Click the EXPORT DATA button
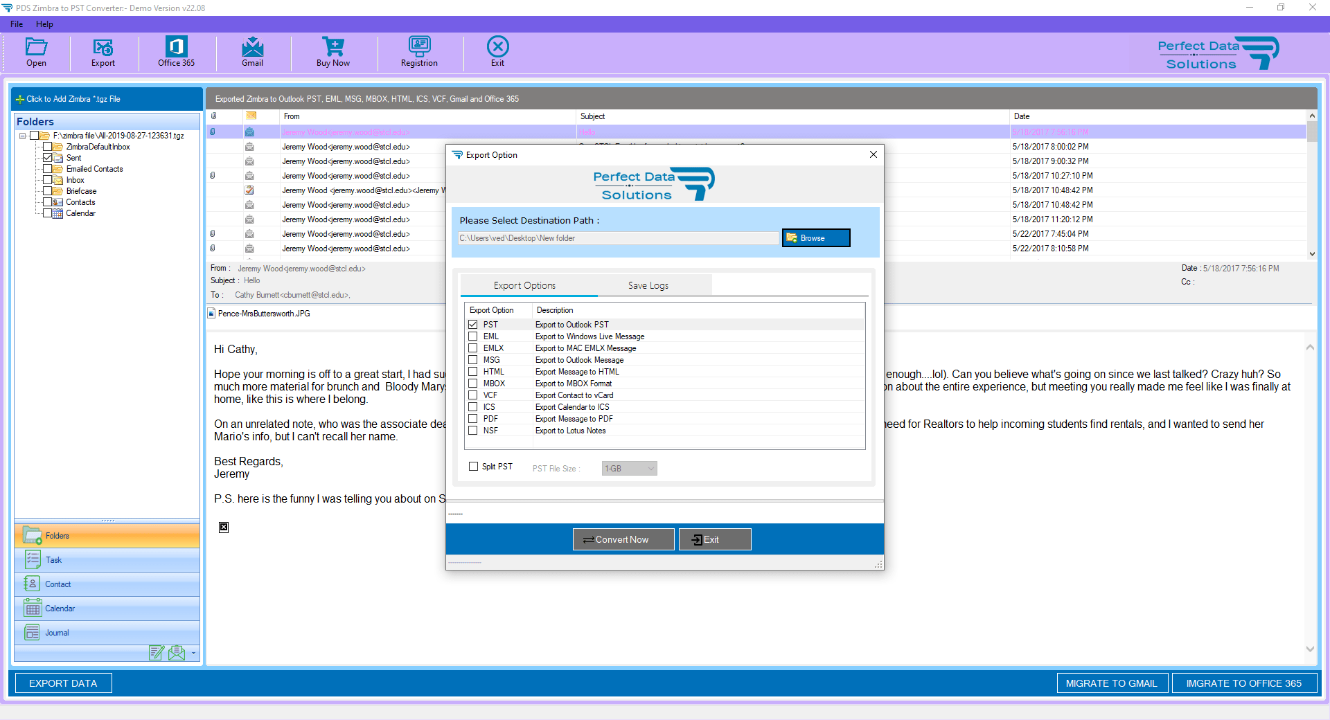The height and width of the screenshot is (720, 1330). coord(63,683)
